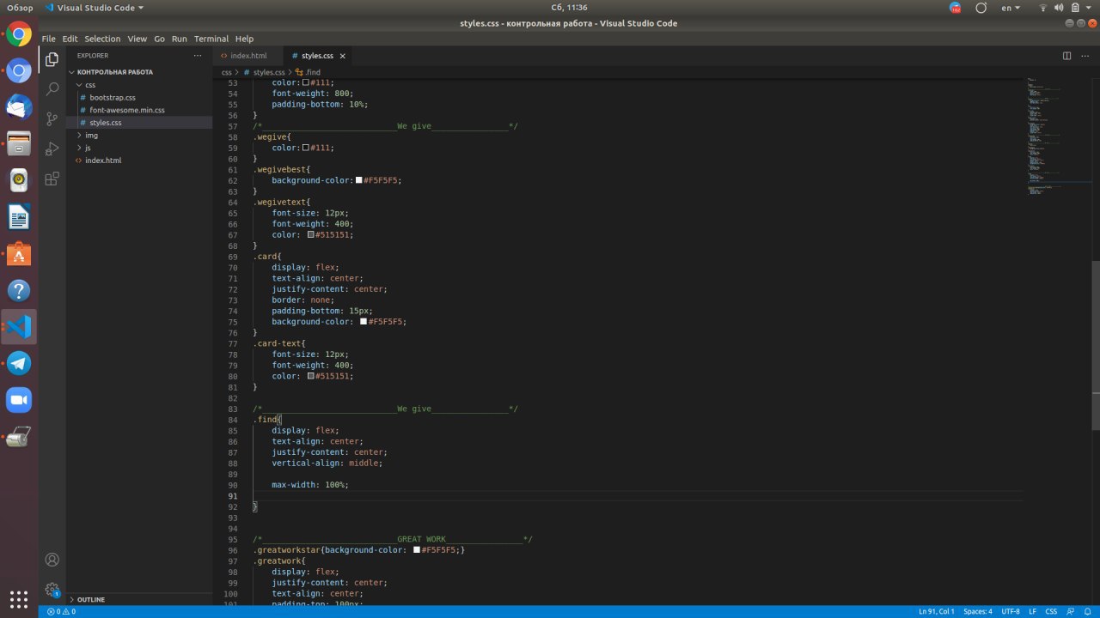Switch to the index.html tab
This screenshot has height=618, width=1100.
pos(248,56)
